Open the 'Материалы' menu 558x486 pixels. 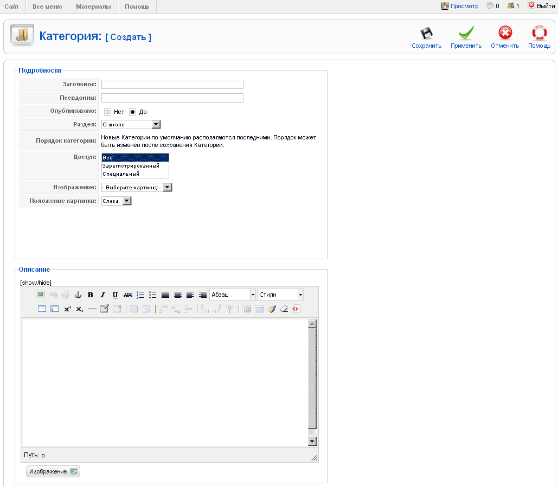(x=93, y=7)
